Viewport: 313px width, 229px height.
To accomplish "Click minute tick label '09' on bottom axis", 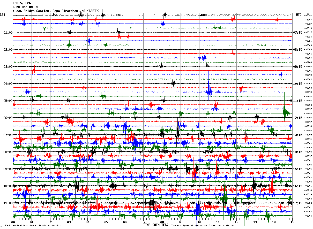I will tap(181, 222).
